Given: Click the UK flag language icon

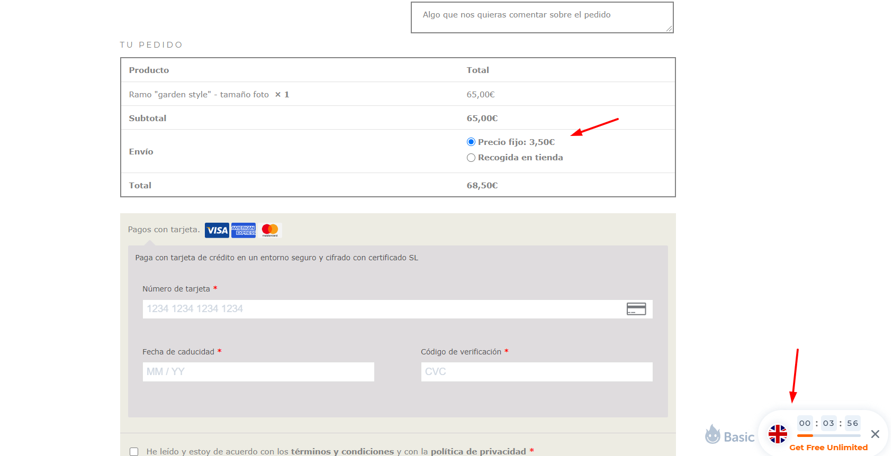Looking at the screenshot, I should (x=778, y=434).
